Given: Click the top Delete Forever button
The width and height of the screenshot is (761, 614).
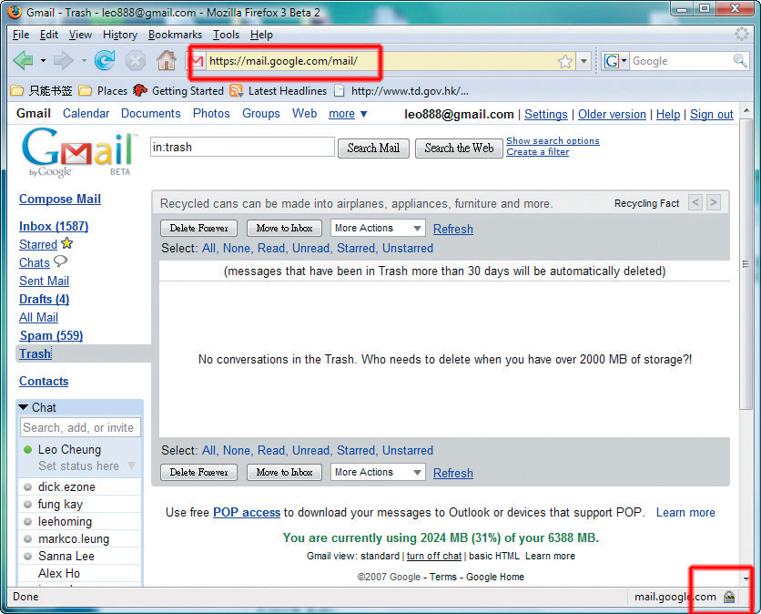Looking at the screenshot, I should 198,228.
